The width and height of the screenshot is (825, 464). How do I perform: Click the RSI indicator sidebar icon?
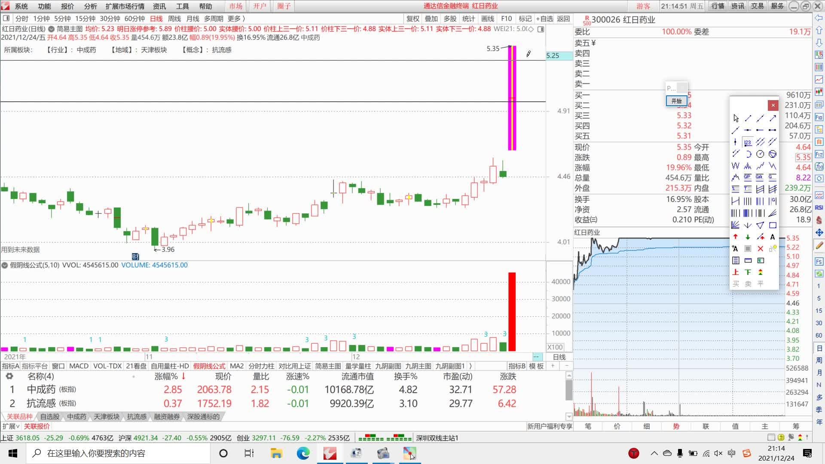coord(819,208)
